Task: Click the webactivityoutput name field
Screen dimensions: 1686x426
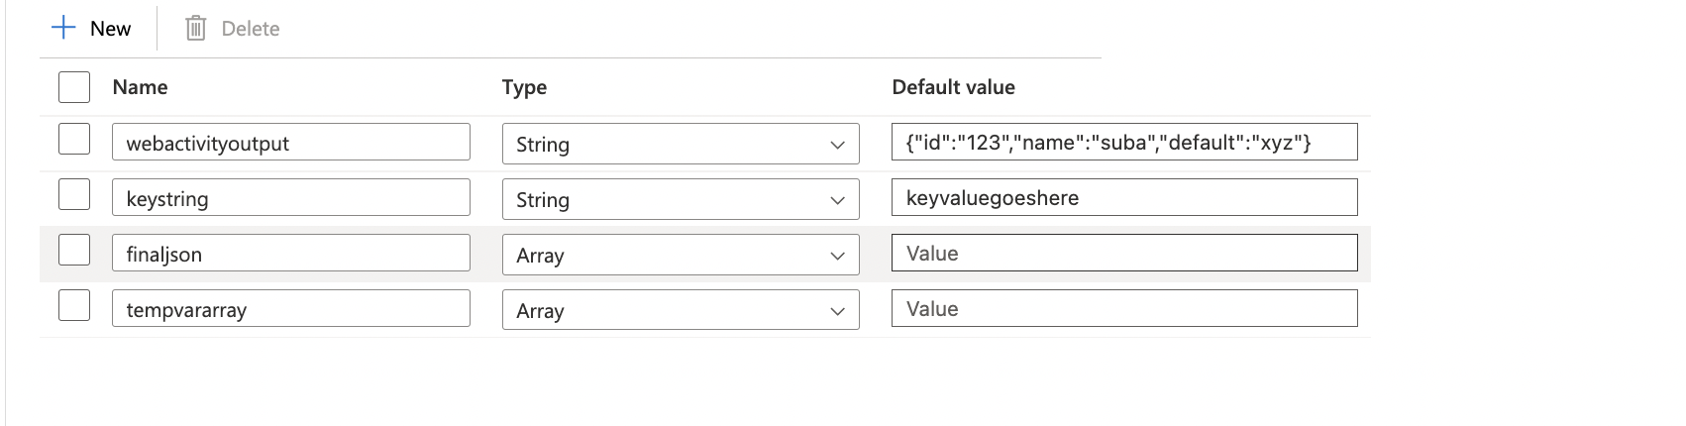Action: click(x=290, y=143)
